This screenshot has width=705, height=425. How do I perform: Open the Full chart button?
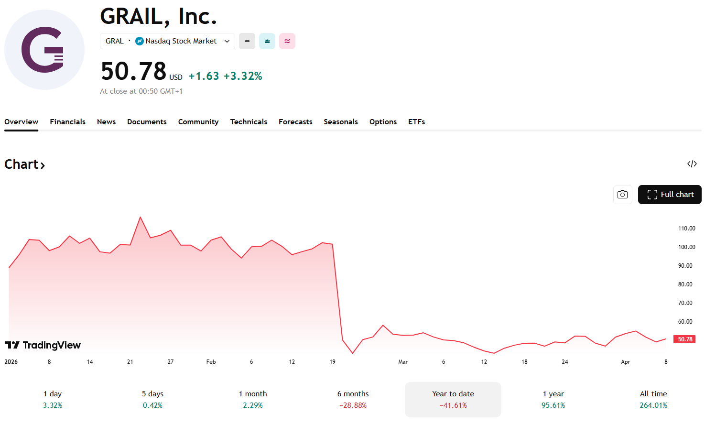tap(670, 195)
